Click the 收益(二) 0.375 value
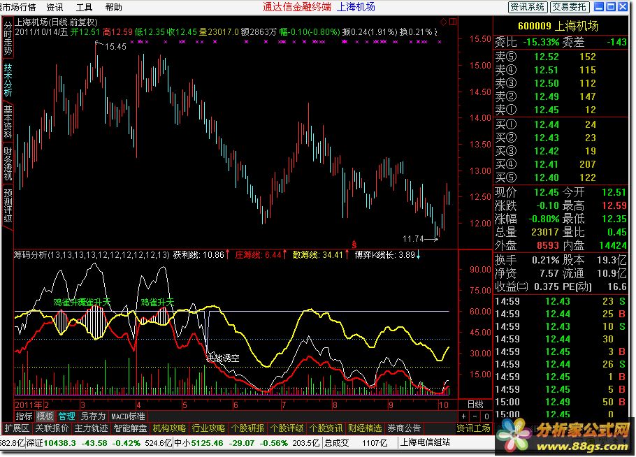 click(x=547, y=286)
